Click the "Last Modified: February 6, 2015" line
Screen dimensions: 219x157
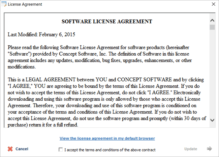(x=41, y=34)
